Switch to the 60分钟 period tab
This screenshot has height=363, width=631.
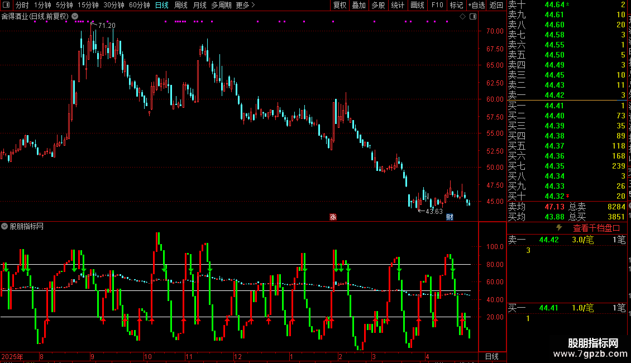[x=139, y=5]
